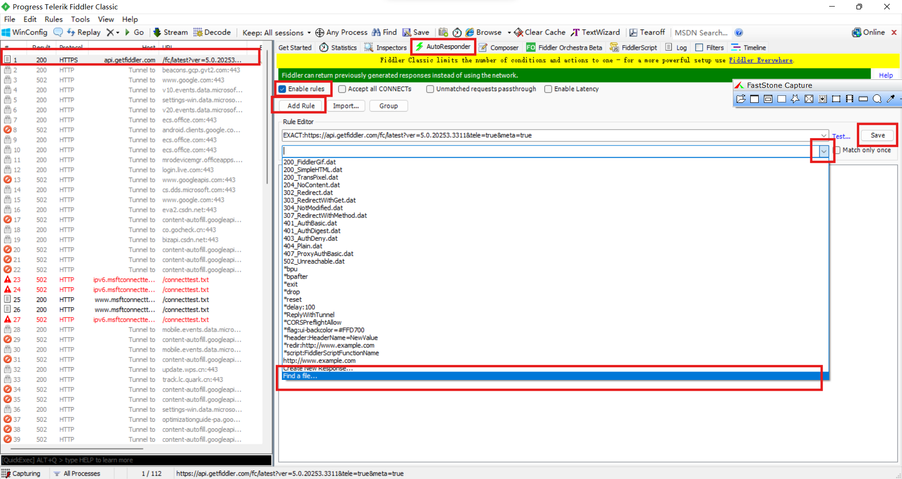Check the Enable Latency option
The width and height of the screenshot is (902, 479).
point(548,89)
